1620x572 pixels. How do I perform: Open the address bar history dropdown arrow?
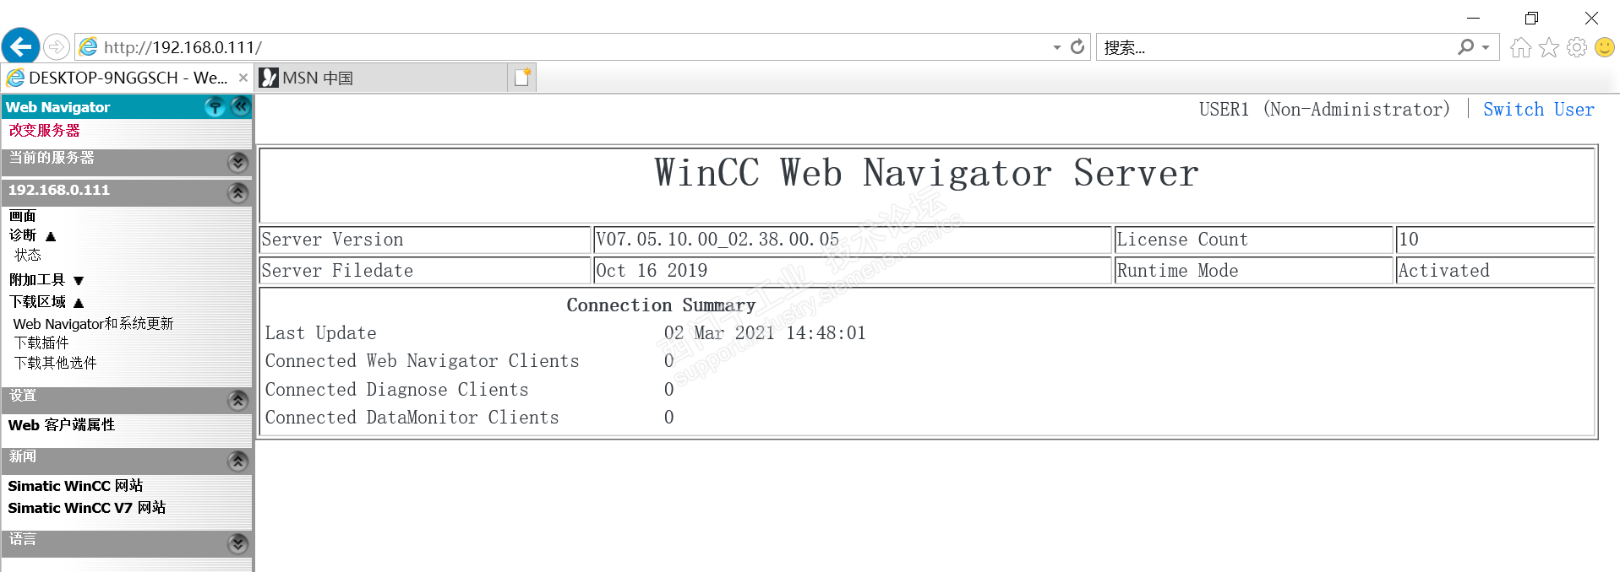tap(1056, 48)
